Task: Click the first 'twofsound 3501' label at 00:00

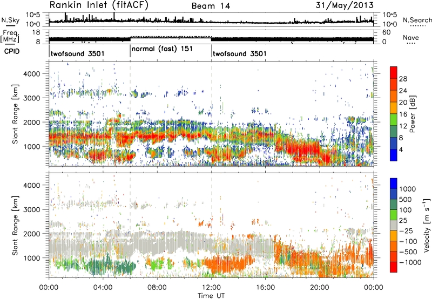Action: click(77, 53)
